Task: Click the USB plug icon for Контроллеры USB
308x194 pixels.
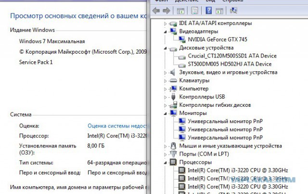Action: 173,97
